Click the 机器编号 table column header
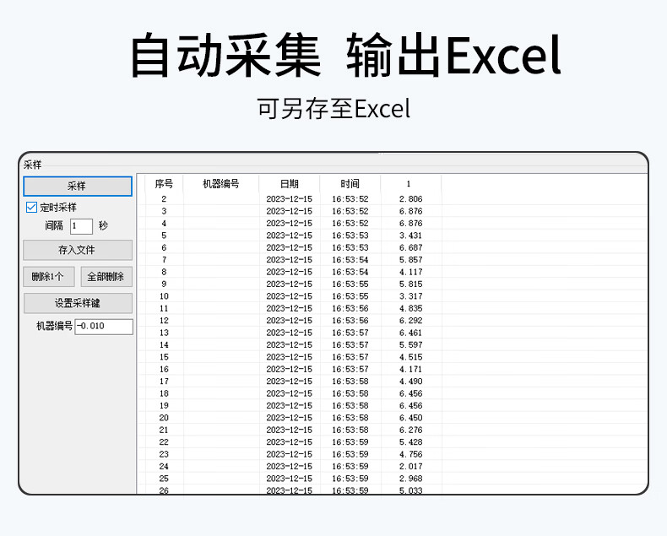 220,184
